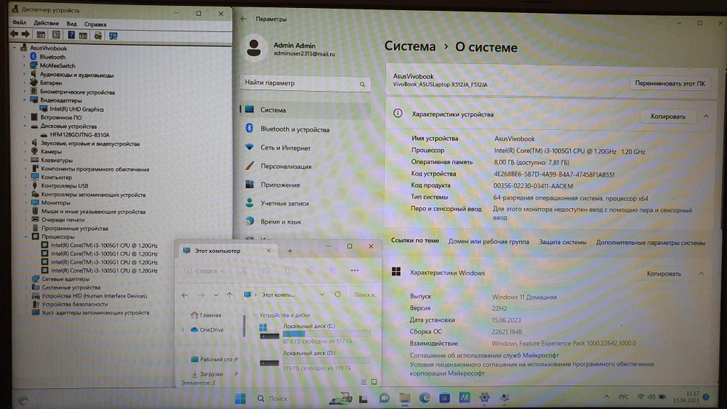
Task: Expand the Bluetooth device category
Action: [25, 57]
